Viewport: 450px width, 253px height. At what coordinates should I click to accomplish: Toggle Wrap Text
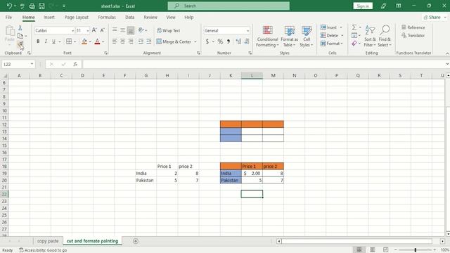pos(169,30)
